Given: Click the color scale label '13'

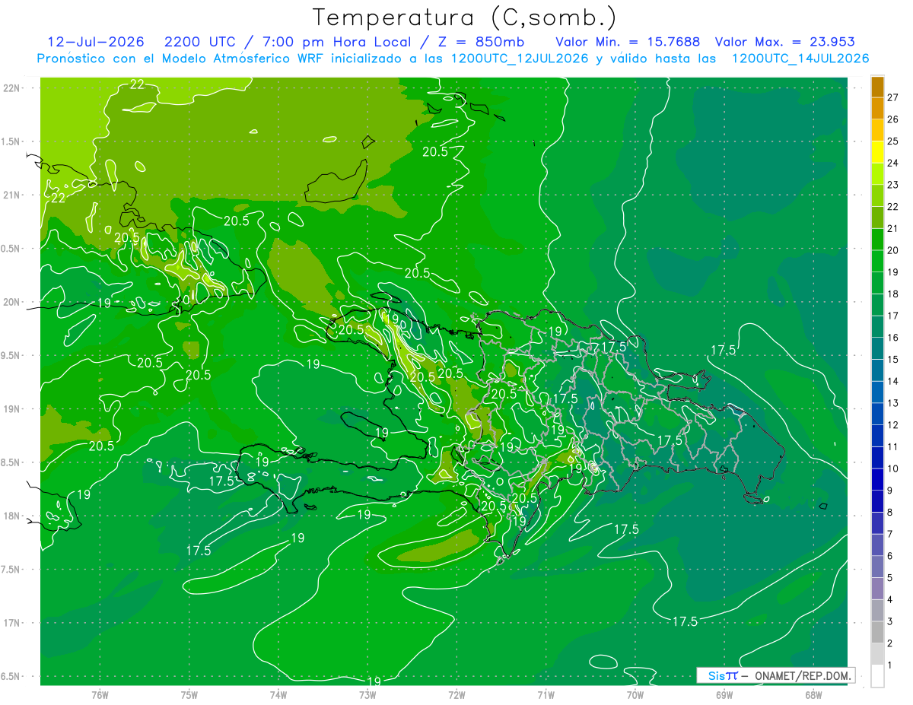Looking at the screenshot, I should (x=893, y=403).
